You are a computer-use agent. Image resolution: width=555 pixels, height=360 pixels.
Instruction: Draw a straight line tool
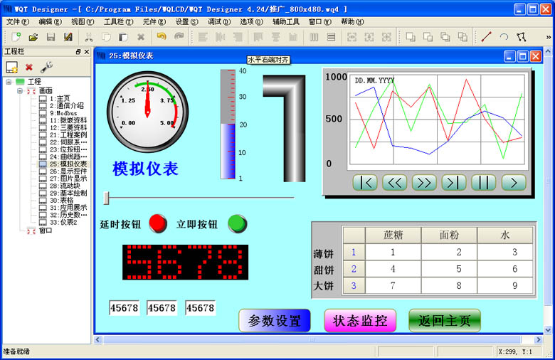click(487, 37)
